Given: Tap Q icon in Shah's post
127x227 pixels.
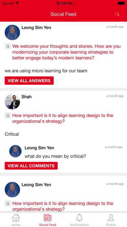Looking at the screenshot, I should tap(8, 115).
